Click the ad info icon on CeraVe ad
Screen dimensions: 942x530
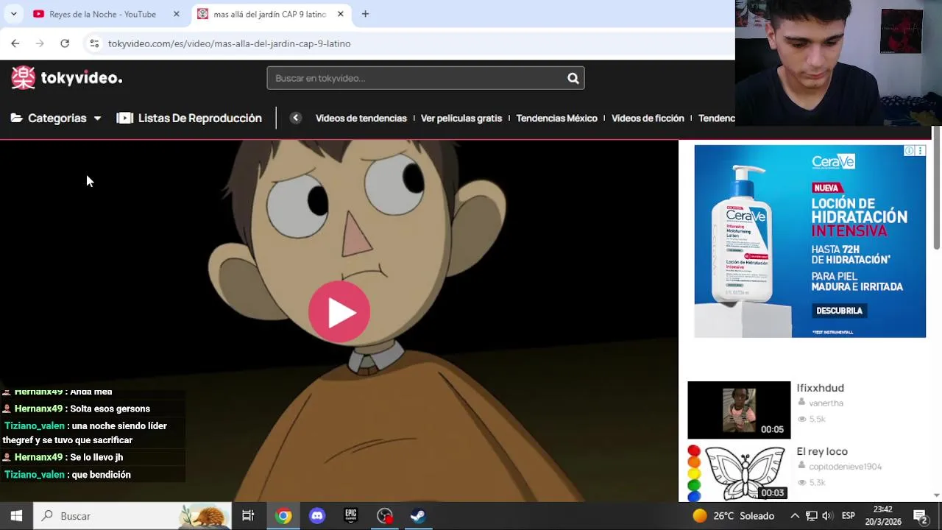(x=909, y=151)
